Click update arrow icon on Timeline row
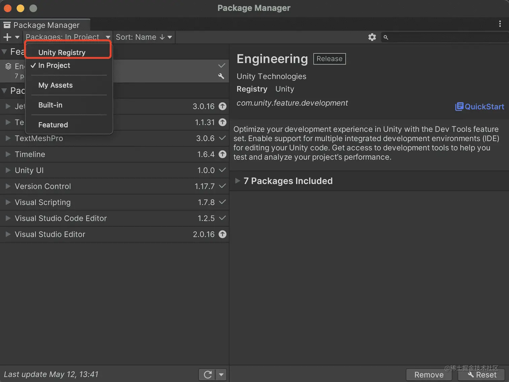Screen dimensions: 509x382 coord(223,154)
